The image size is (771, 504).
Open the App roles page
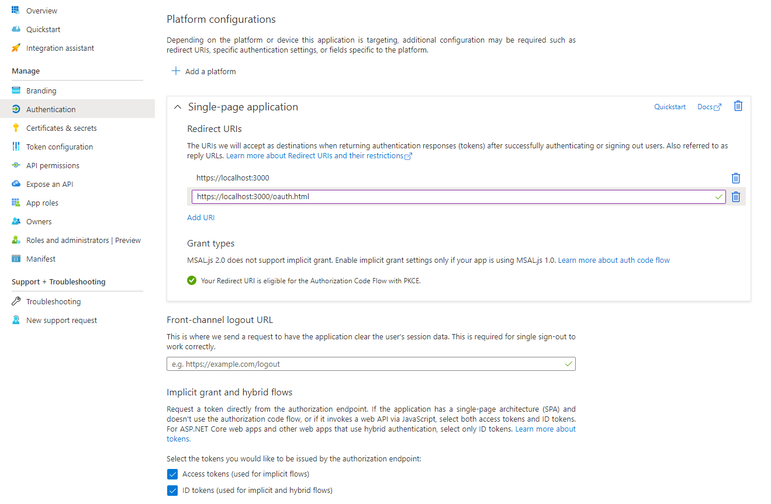pos(42,202)
